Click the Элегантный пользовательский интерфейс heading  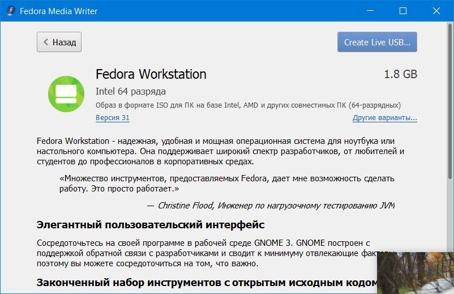(151, 225)
